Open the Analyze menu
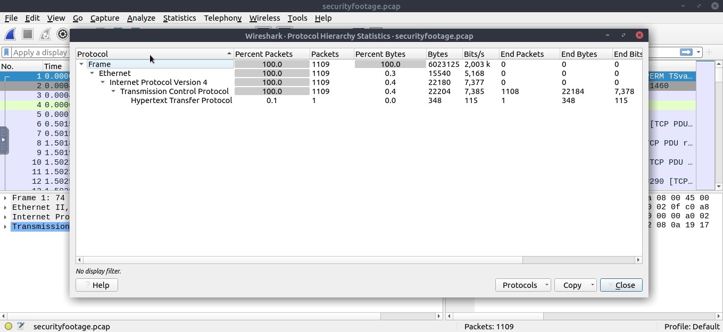Viewport: 723px width, 332px height. coord(141,18)
